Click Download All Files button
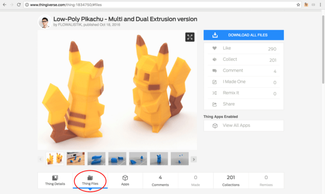This screenshot has height=194, width=325. pos(244,35)
